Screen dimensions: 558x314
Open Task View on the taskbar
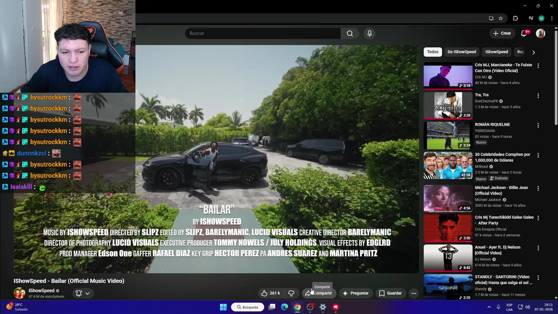point(272,307)
